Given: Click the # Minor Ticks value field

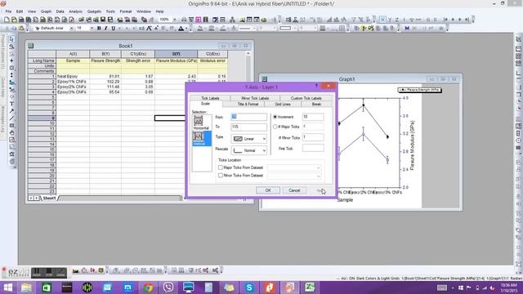Looking at the screenshot, I should 313,137.
